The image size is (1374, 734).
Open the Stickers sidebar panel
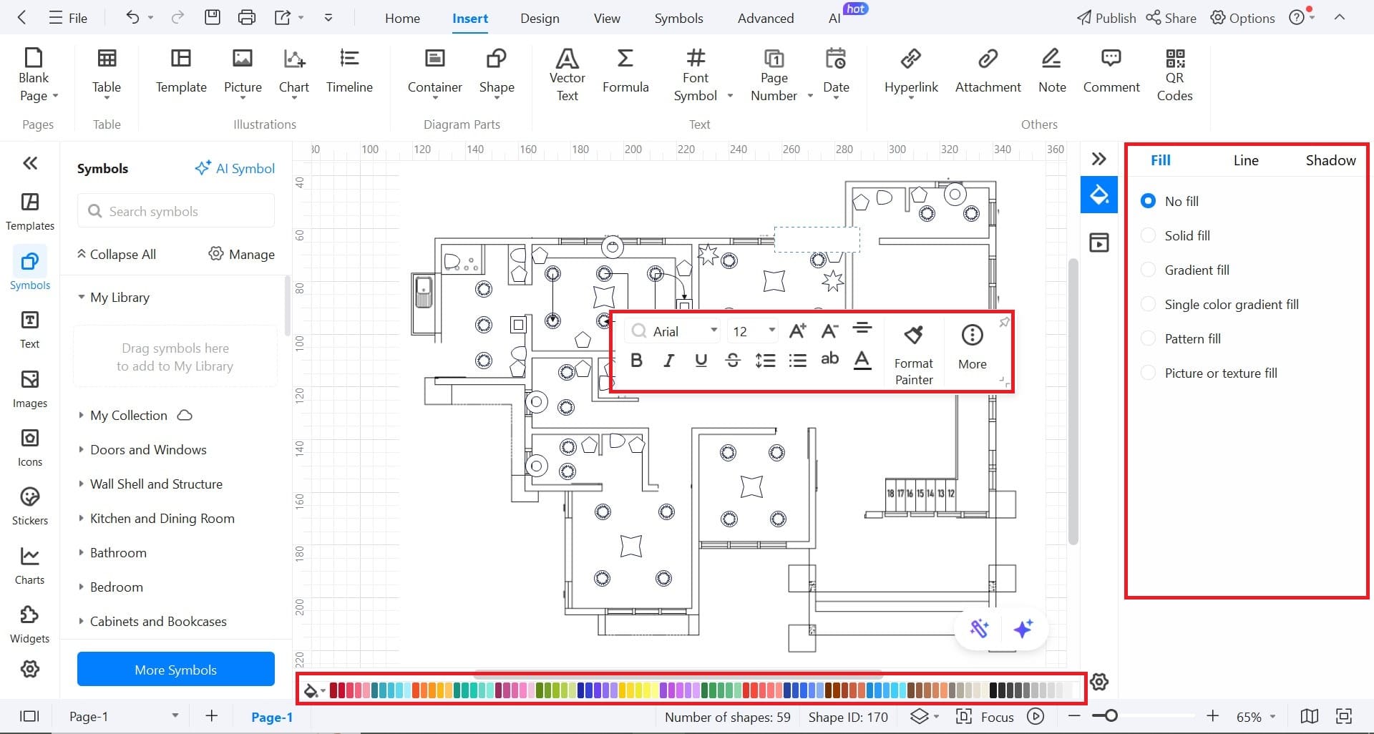30,507
